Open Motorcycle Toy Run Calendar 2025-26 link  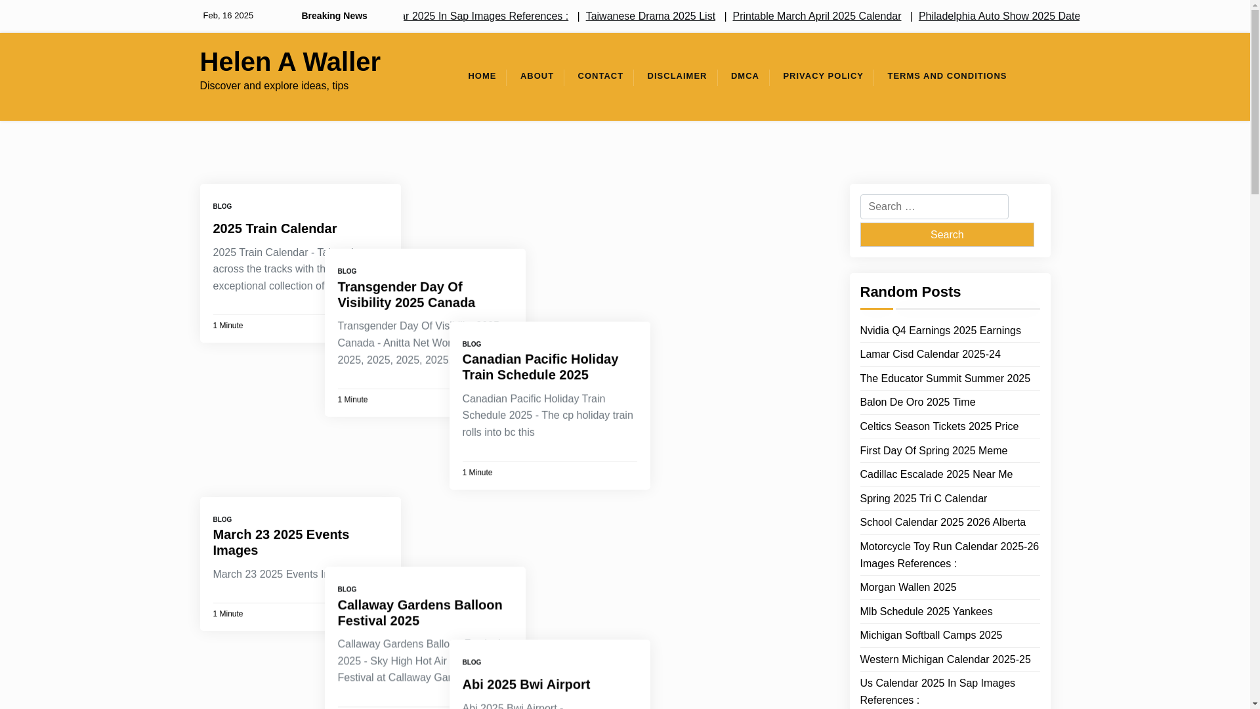click(949, 555)
